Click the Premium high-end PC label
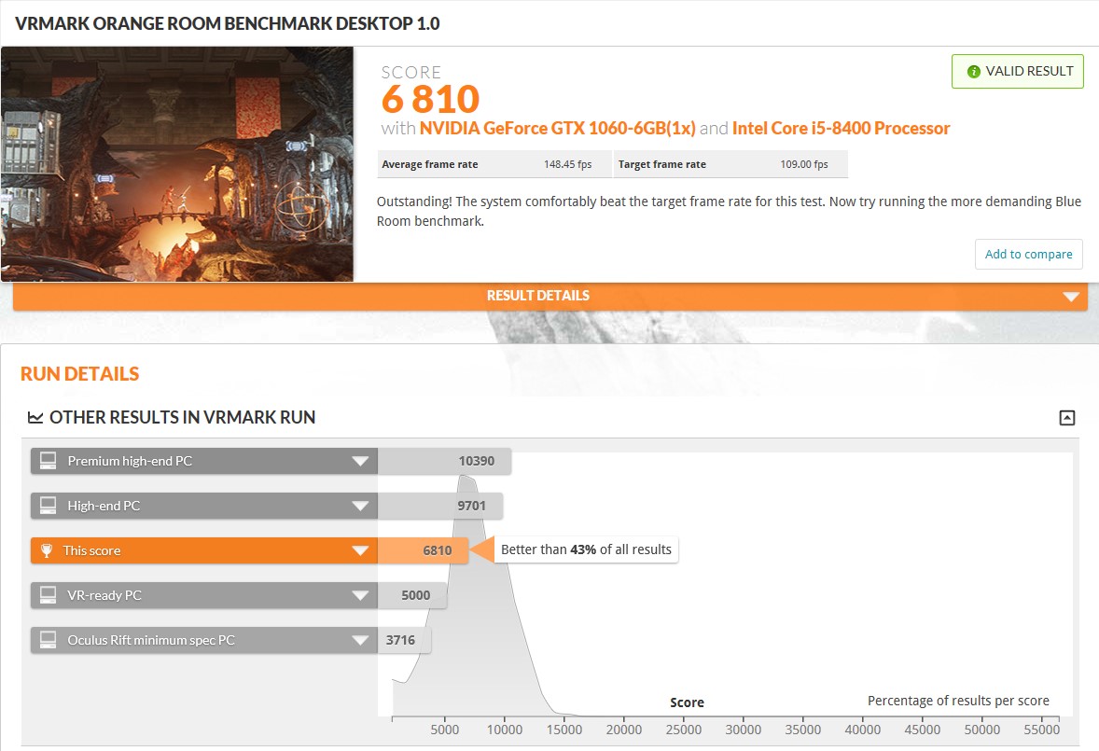The width and height of the screenshot is (1099, 751). point(130,461)
